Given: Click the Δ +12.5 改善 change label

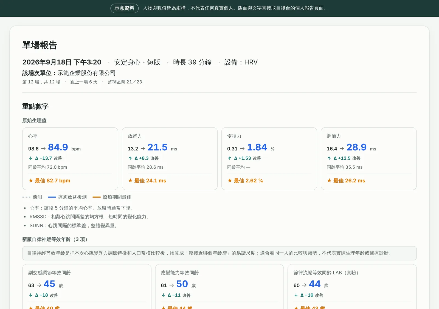Looking at the screenshot, I should [x=347, y=158].
